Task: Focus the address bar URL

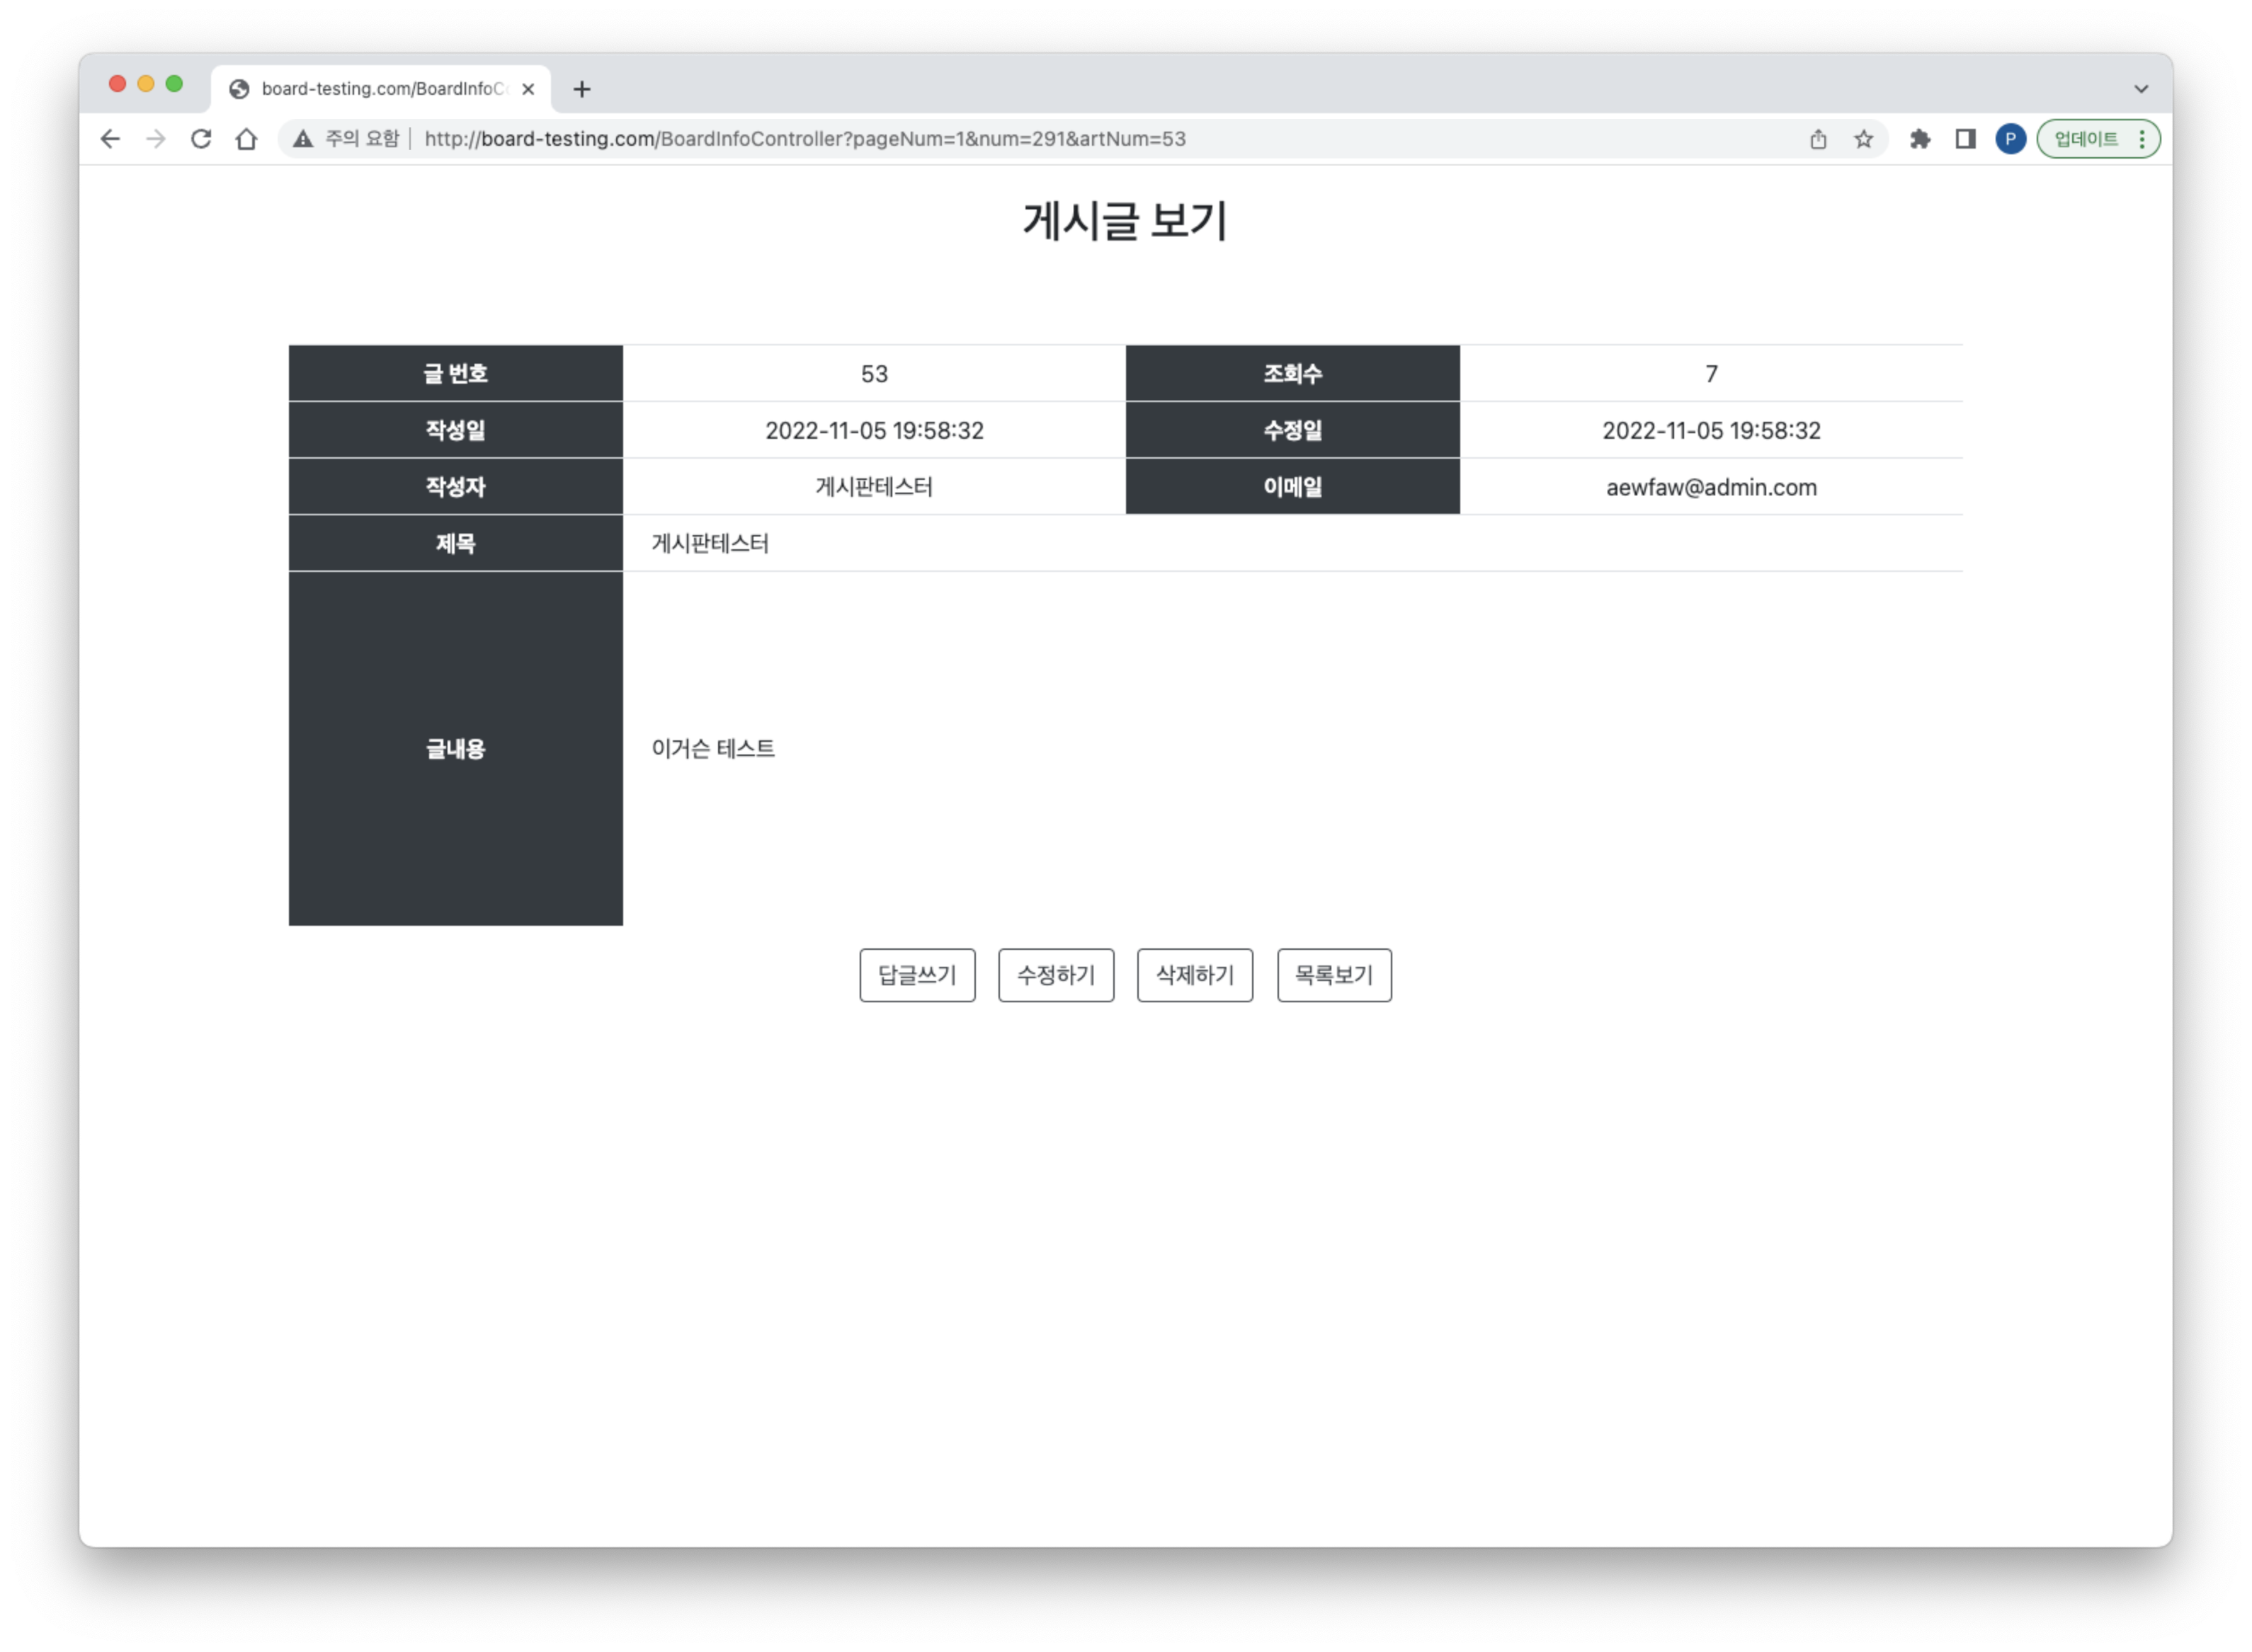Action: click(x=805, y=139)
